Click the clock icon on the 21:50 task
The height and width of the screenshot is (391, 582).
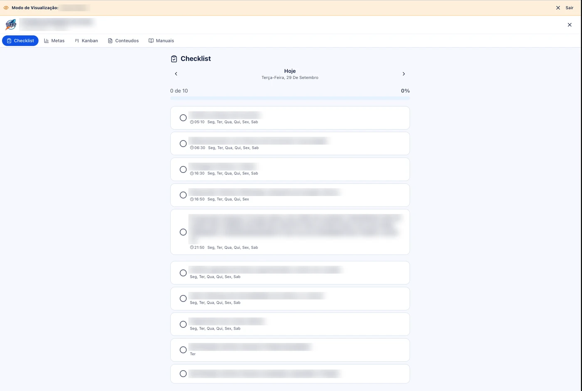tap(192, 248)
